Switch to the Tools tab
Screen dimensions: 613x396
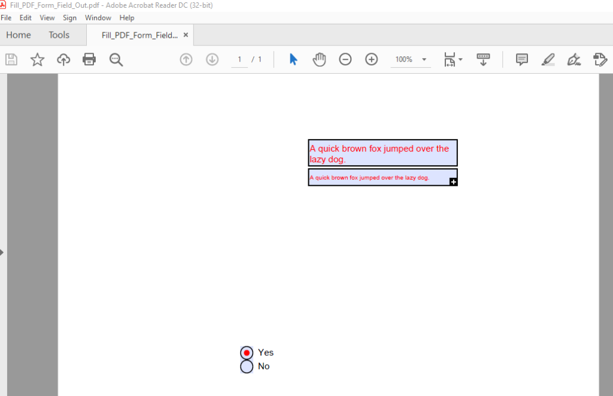tap(59, 35)
